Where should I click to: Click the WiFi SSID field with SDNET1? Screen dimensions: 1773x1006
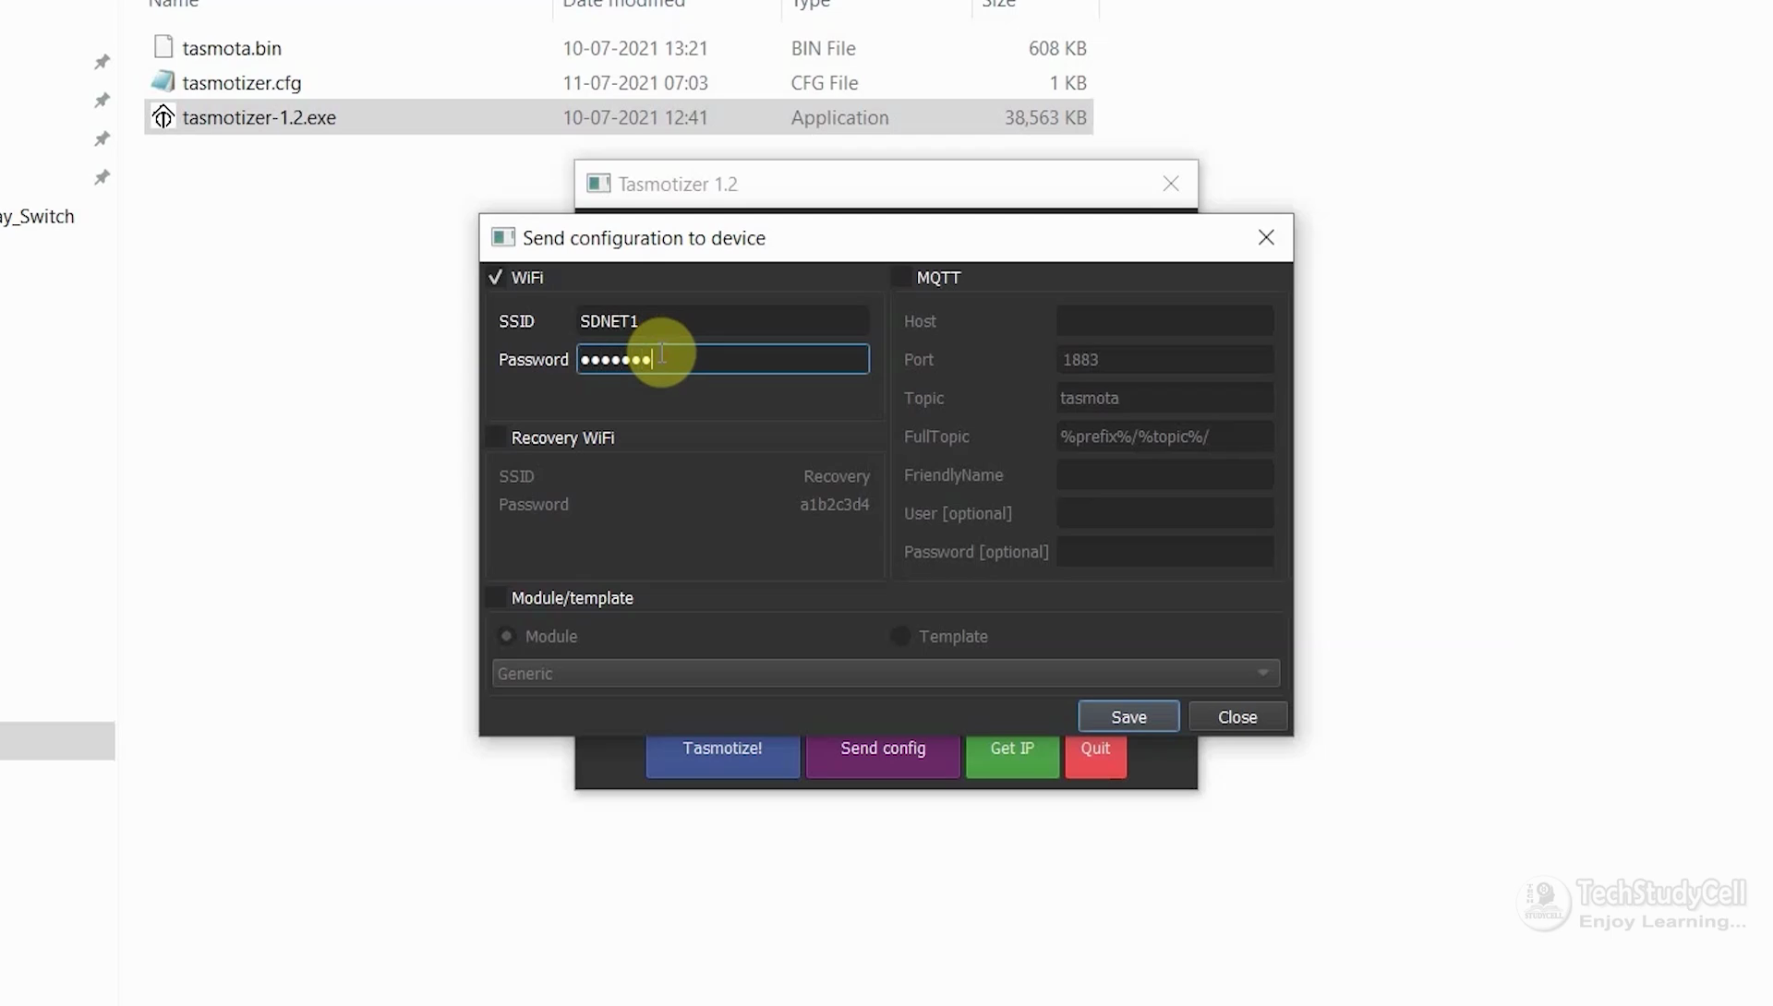coord(722,321)
